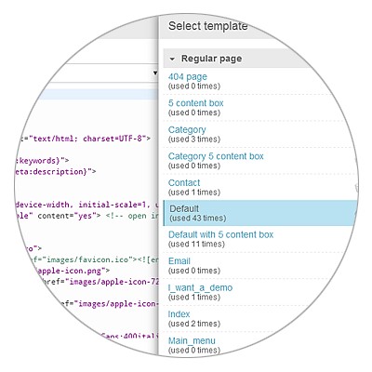Collapse the Regular page section arrow
Viewport: 372px width, 372px height.
tap(172, 59)
